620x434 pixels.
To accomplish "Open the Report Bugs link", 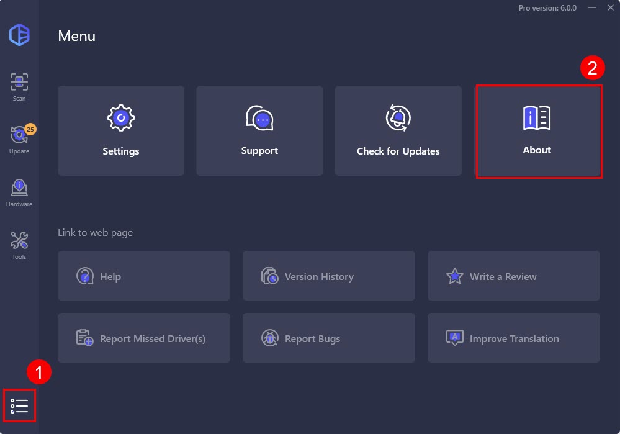I will [328, 338].
